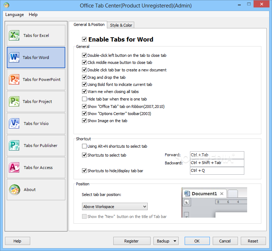Disable Drag and drop the tab
272x251 pixels.
(84, 77)
